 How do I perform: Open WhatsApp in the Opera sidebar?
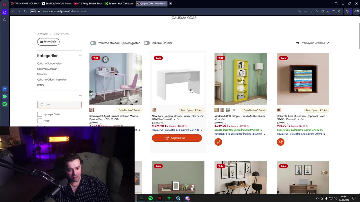(4, 97)
